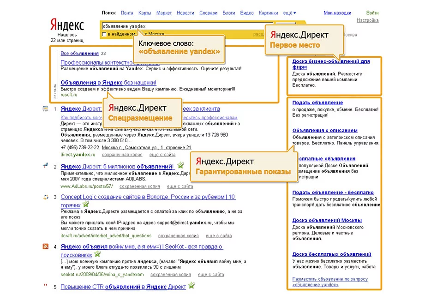Viewport: 425px width, 295px height.
Task: Open address link 'Москва г., Самокатная ул.'
Action: tap(146, 148)
